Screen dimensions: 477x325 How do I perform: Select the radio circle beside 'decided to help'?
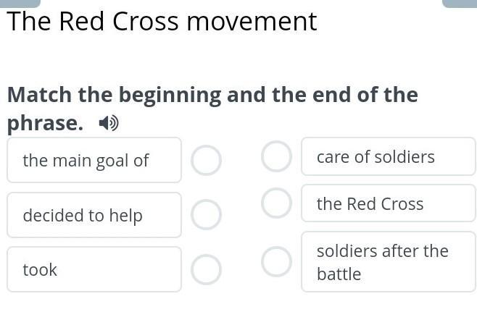206,215
